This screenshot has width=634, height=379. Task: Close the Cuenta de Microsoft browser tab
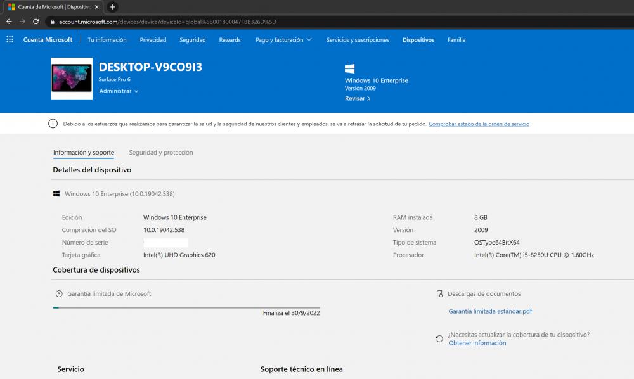pyautogui.click(x=96, y=7)
